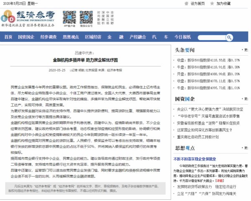Click the red 详细 link
251x201 pixels.
point(220,181)
